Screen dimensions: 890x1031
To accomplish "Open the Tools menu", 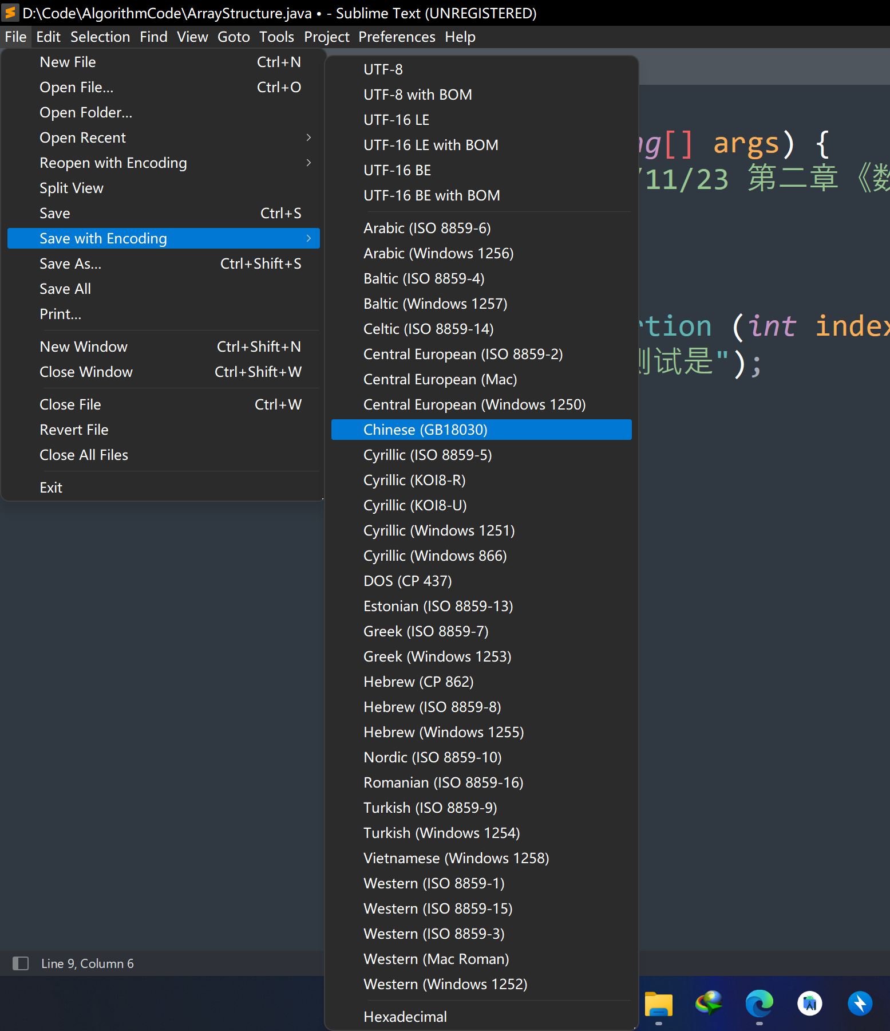I will pos(276,37).
